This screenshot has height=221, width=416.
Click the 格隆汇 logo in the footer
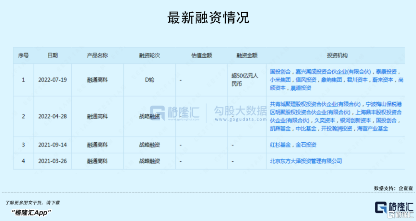click(394, 208)
